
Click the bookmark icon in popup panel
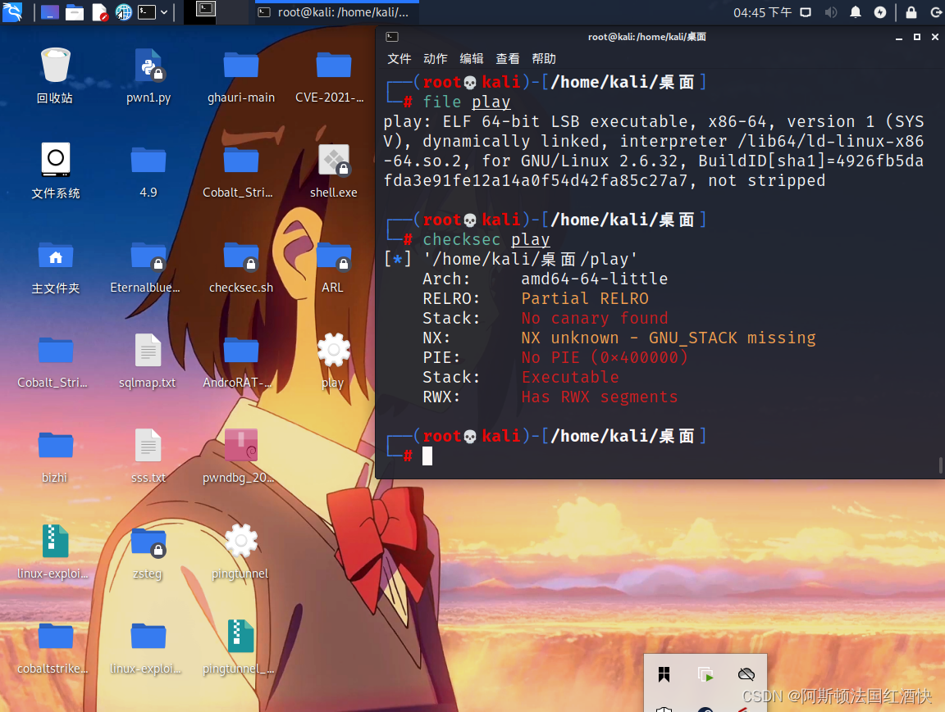pos(664,674)
